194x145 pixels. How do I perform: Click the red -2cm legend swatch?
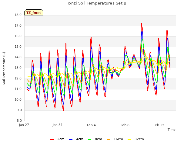pos(52,140)
